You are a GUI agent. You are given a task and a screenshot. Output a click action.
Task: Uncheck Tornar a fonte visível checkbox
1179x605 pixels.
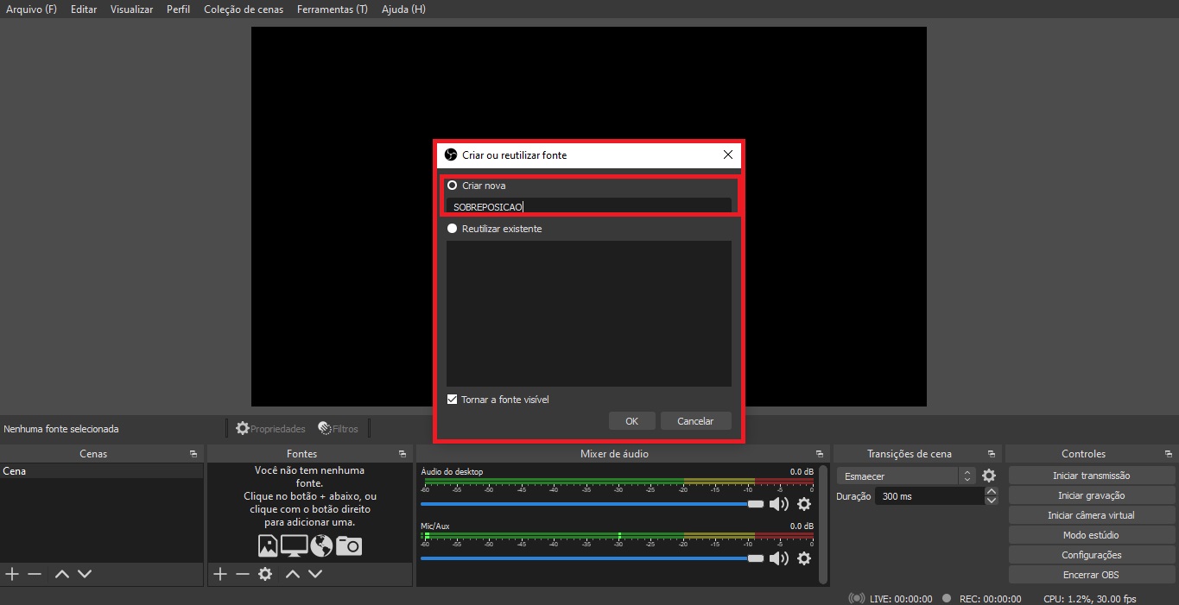pos(452,400)
